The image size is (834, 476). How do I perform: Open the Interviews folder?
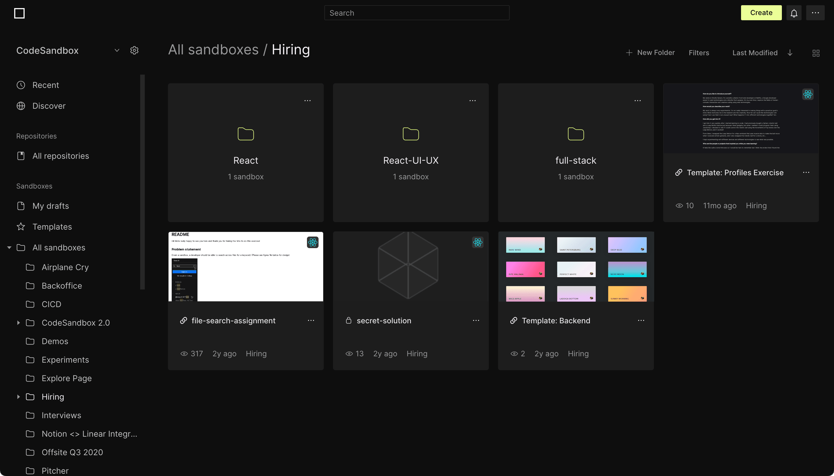click(61, 415)
